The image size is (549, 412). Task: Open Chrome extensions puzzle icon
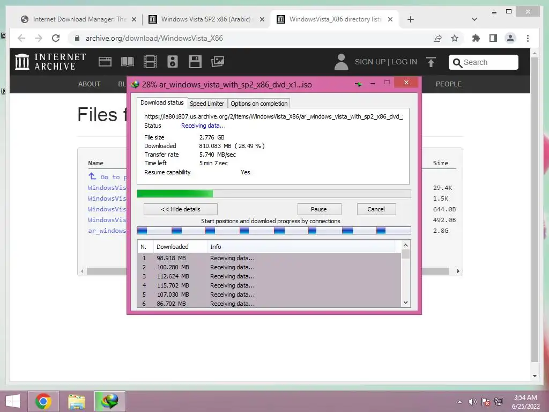click(476, 38)
